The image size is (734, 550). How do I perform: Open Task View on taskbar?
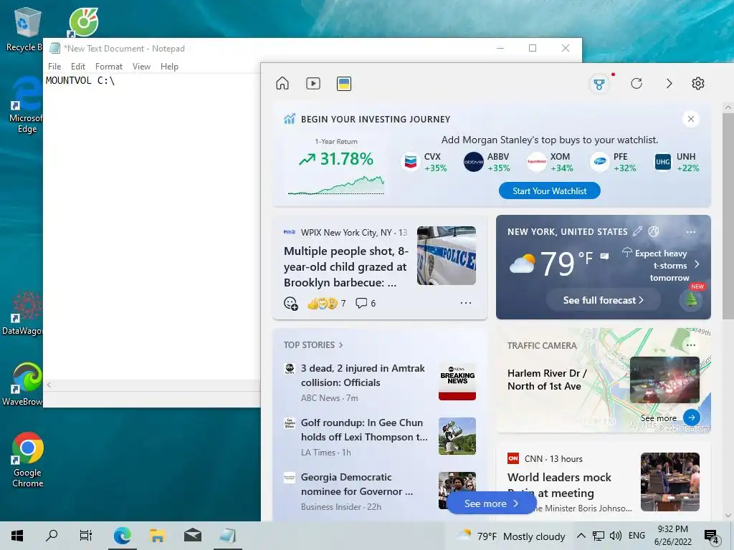coord(86,536)
